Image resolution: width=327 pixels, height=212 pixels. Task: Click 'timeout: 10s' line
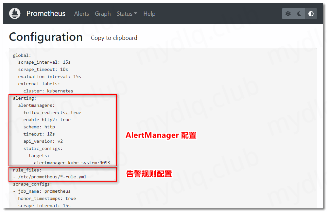pyautogui.click(x=39, y=134)
